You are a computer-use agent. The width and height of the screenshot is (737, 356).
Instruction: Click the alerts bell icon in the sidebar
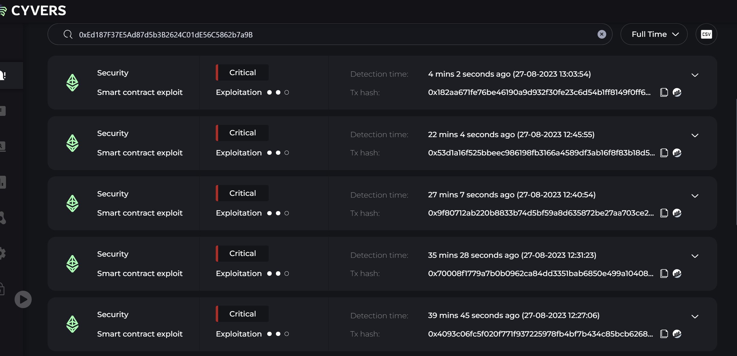pyautogui.click(x=3, y=75)
